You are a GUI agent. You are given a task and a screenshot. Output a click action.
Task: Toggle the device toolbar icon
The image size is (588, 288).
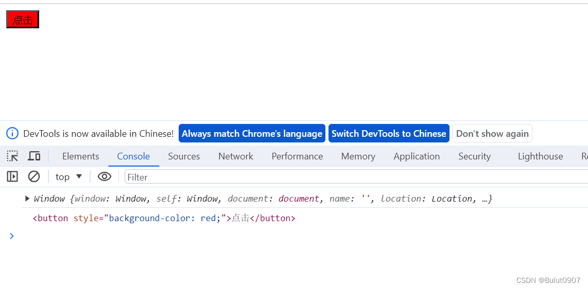(34, 156)
